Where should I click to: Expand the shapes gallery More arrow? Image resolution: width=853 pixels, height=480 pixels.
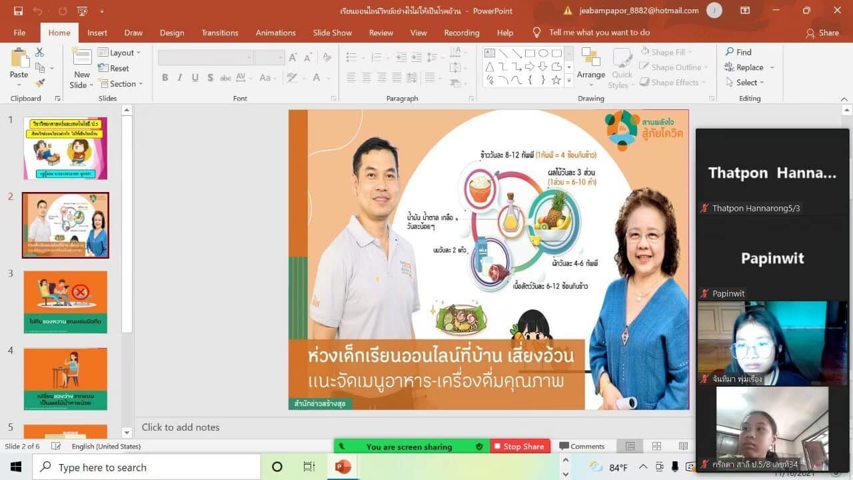tap(568, 81)
